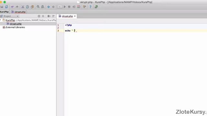Click the Synchronize refresh icon
This screenshot has height=116, width=207.
[6, 7]
